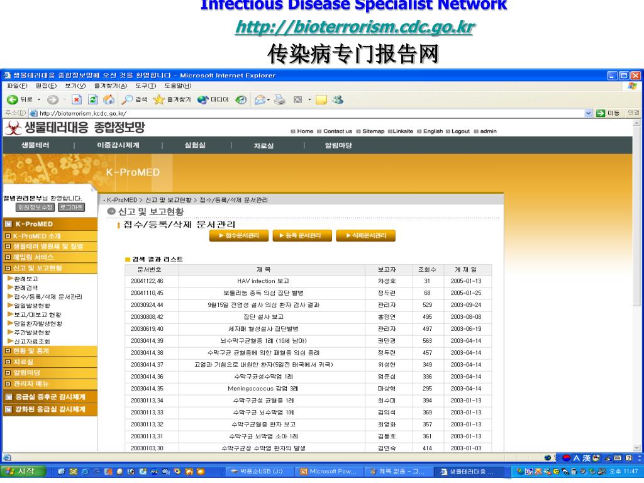644x483 pixels.
Task: Open the 보기(V) menu
Action: pyautogui.click(x=75, y=86)
